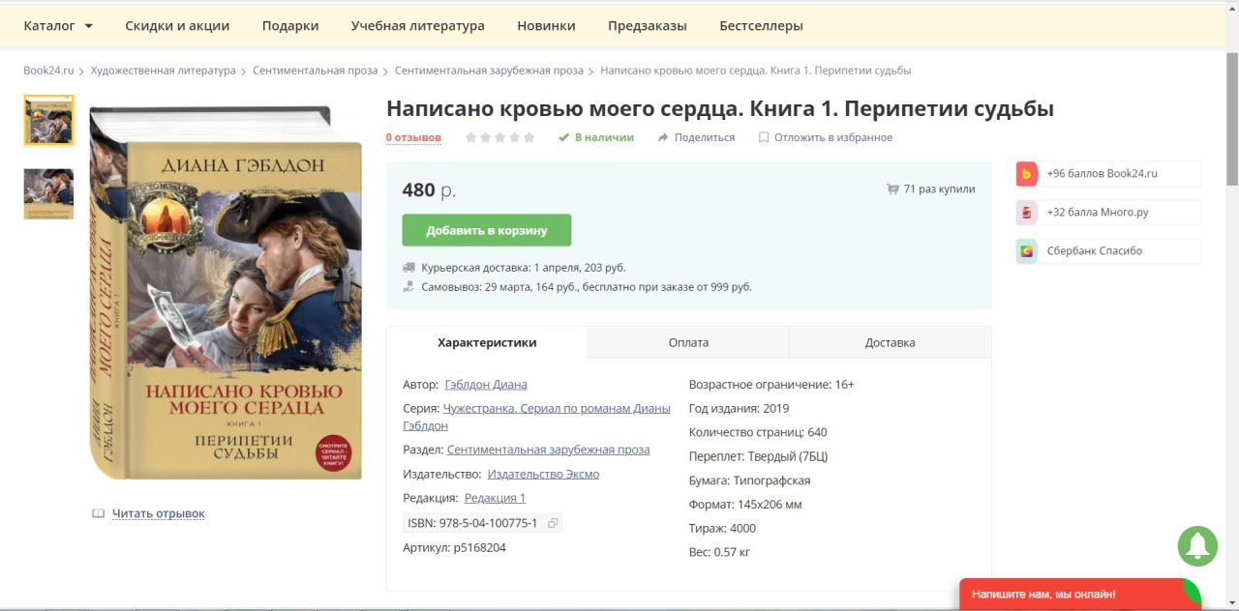
Task: Open Художественная литература breadcrumb
Action: pos(164,71)
